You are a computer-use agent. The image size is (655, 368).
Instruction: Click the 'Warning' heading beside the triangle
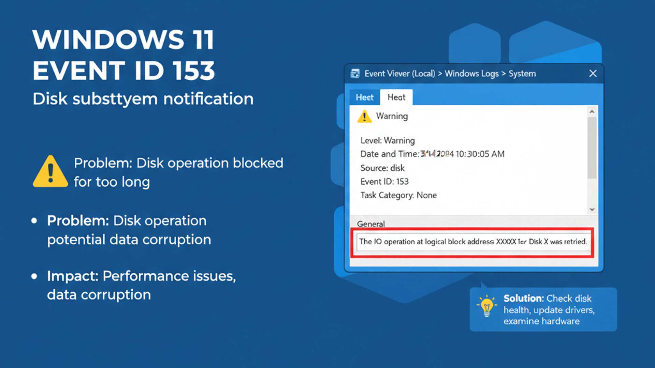point(392,116)
